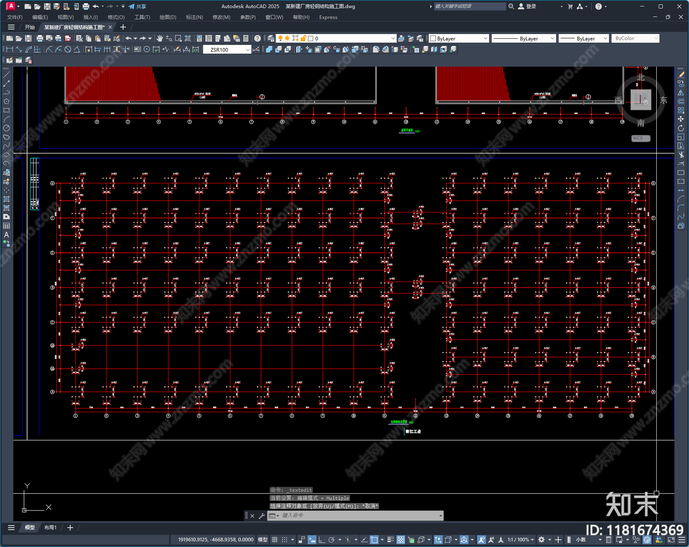Switch to the 布局1 layout tab
The height and width of the screenshot is (547, 689).
click(x=50, y=528)
